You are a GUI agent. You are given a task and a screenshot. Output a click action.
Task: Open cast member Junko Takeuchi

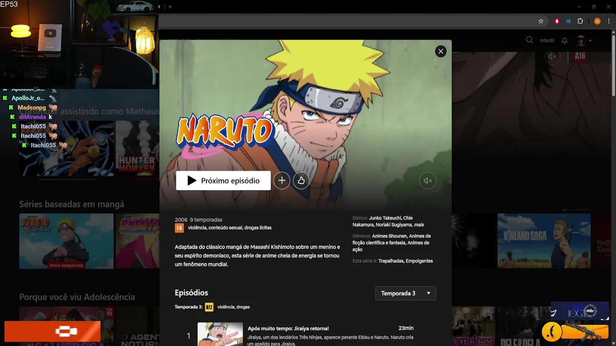coord(385,218)
